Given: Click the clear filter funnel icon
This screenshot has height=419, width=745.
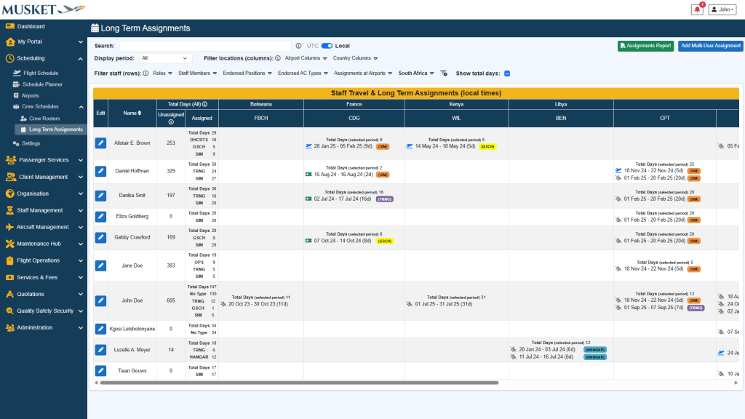Looking at the screenshot, I should [x=444, y=73].
